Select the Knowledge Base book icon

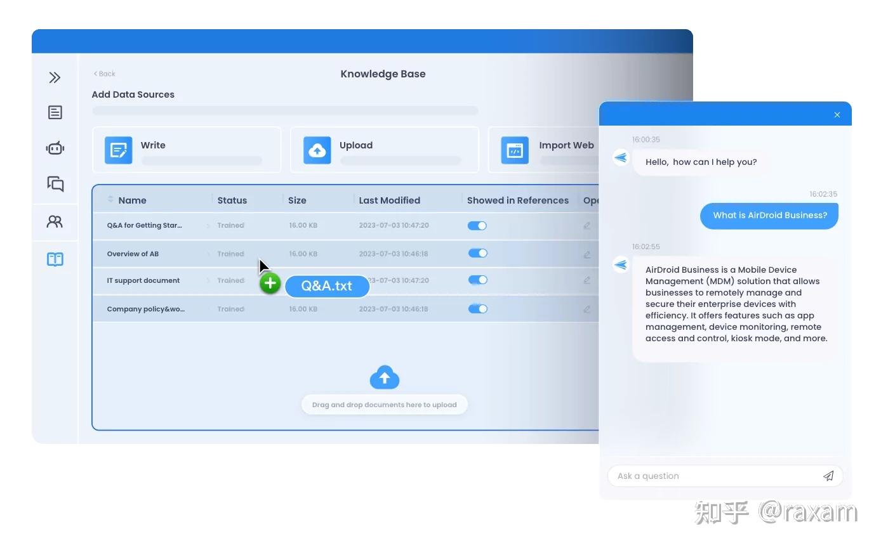pyautogui.click(x=55, y=259)
